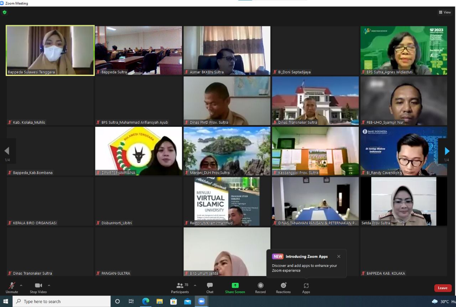Select BPS Sultra_Muhammad Arifiansyah Ayub tile
Image resolution: width=456 pixels, height=307 pixels.
(139, 101)
